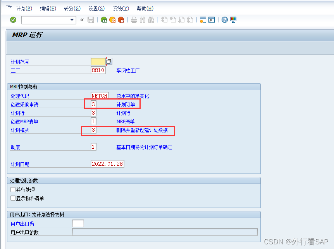This screenshot has width=334, height=249.
Task: Click the blue Help question mark icon
Action: pyautogui.click(x=224, y=20)
